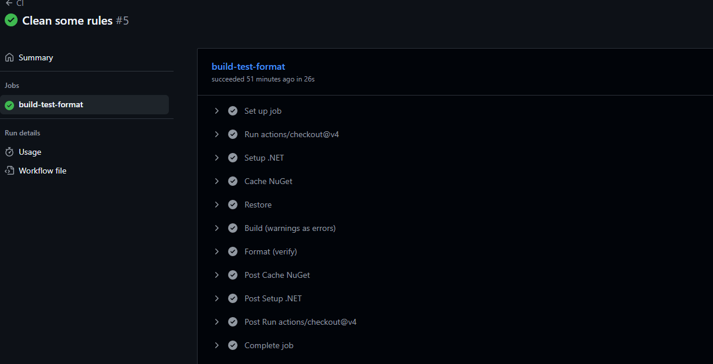
Task: Click the back arrow next to CI
Action: pyautogui.click(x=9, y=3)
